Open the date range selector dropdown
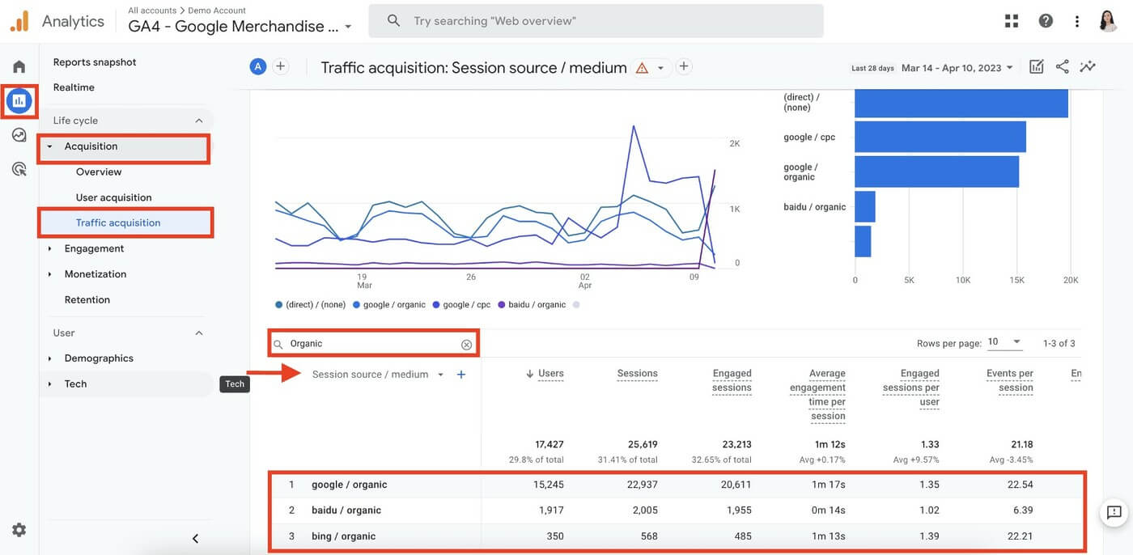Image resolution: width=1133 pixels, height=555 pixels. [957, 68]
